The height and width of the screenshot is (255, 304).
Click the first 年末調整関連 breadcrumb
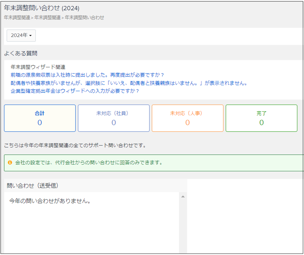click(17, 18)
